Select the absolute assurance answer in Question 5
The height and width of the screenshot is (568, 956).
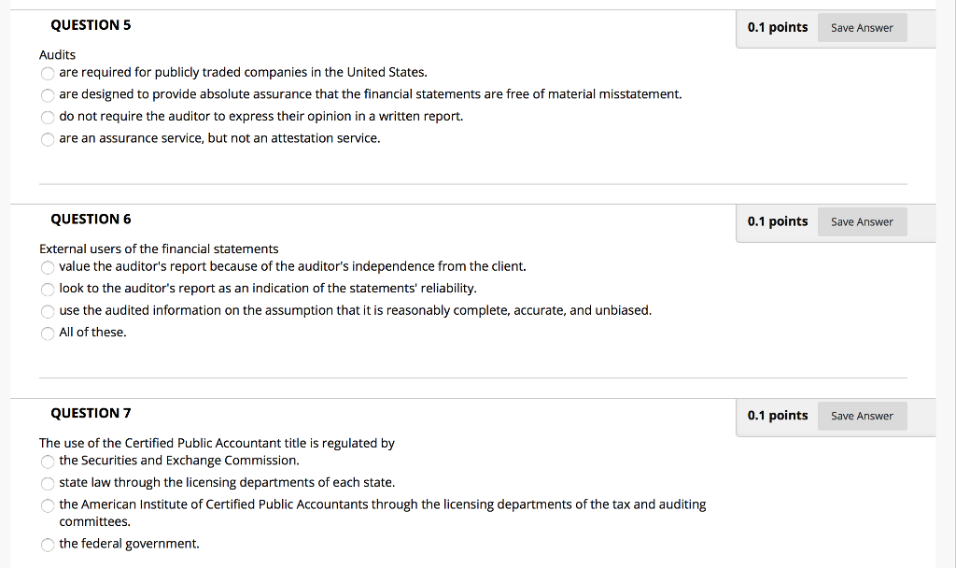pos(48,94)
